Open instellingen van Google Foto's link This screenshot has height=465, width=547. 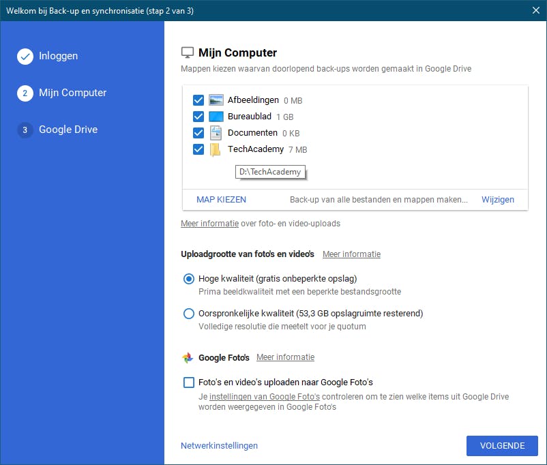click(x=265, y=397)
